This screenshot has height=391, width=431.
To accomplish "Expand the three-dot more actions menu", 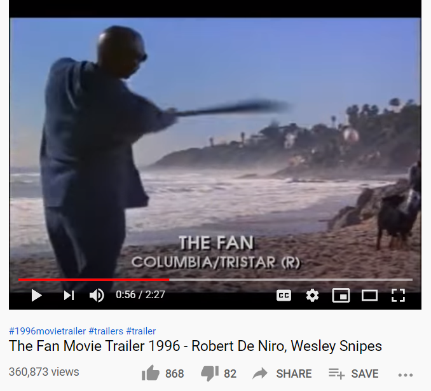I will click(x=406, y=374).
